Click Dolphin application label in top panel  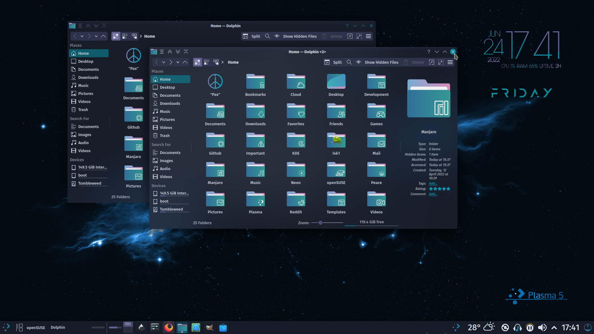coord(58,327)
